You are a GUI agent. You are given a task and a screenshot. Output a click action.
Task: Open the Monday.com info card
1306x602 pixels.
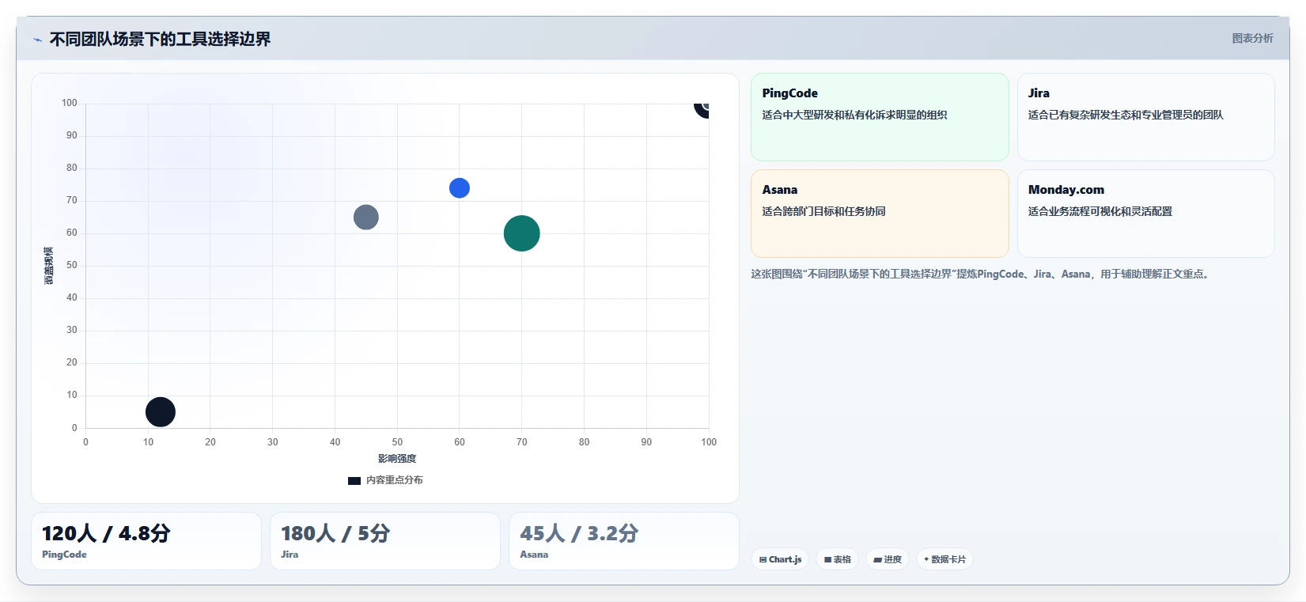pos(1145,214)
